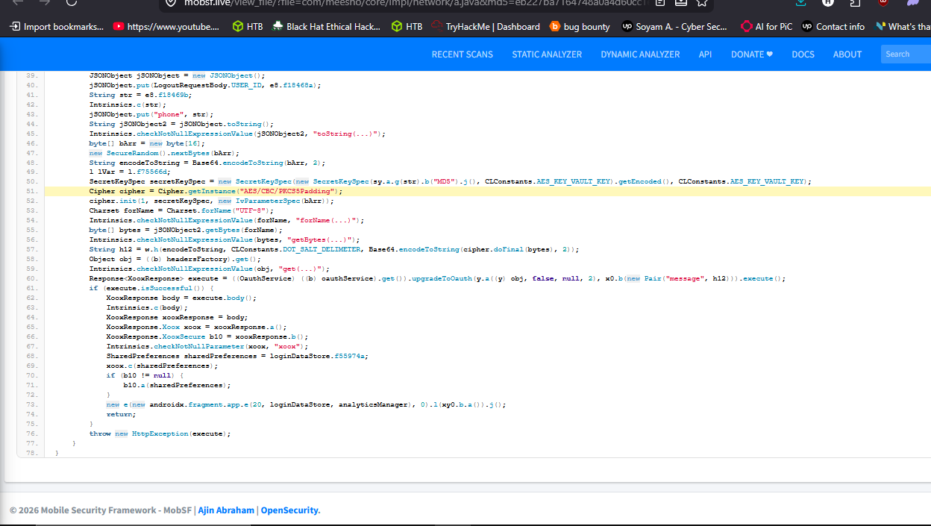The height and width of the screenshot is (526, 931).
Task: Open the ABOUT page
Action: [847, 54]
